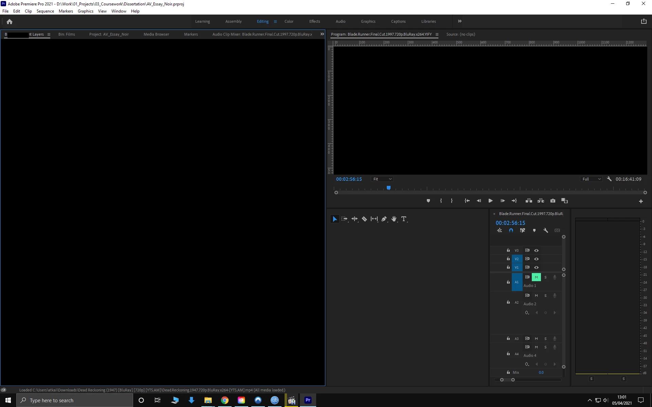Expand the workspace overflow chevron menu
652x407 pixels.
[x=459, y=21]
